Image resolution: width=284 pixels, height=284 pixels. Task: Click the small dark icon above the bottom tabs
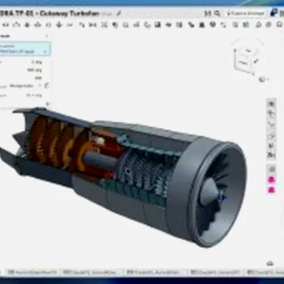(270, 264)
